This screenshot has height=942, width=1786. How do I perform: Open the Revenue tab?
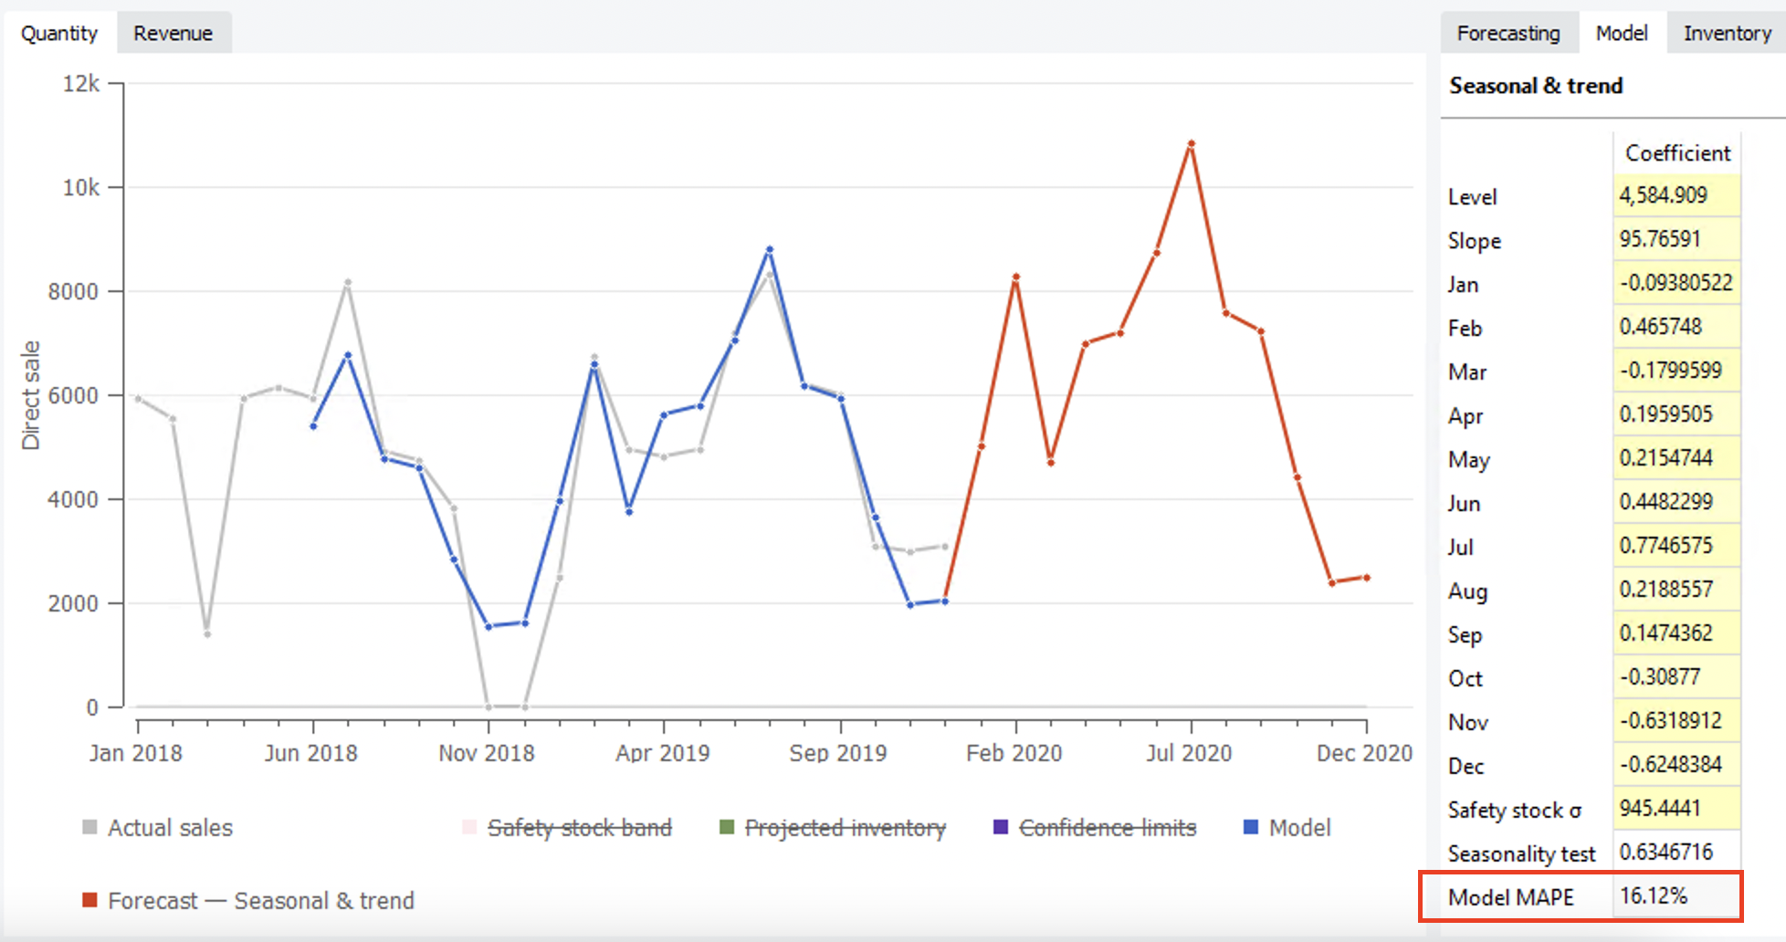(173, 33)
